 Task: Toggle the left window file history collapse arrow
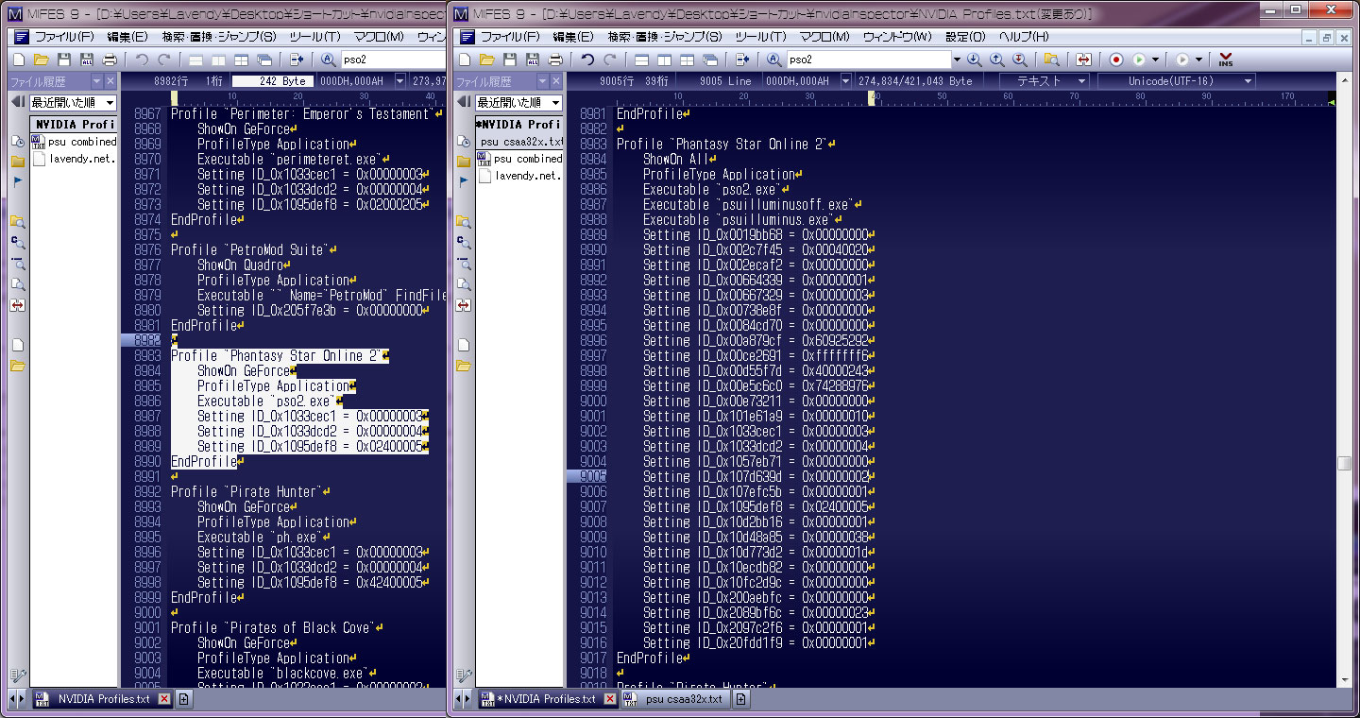(x=17, y=102)
